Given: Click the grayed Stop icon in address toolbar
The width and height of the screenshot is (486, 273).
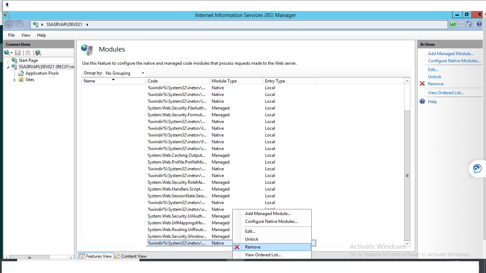Looking at the screenshot, I should 461,24.
